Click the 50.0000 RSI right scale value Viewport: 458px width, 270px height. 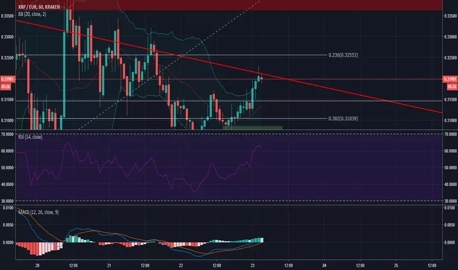(x=450, y=167)
